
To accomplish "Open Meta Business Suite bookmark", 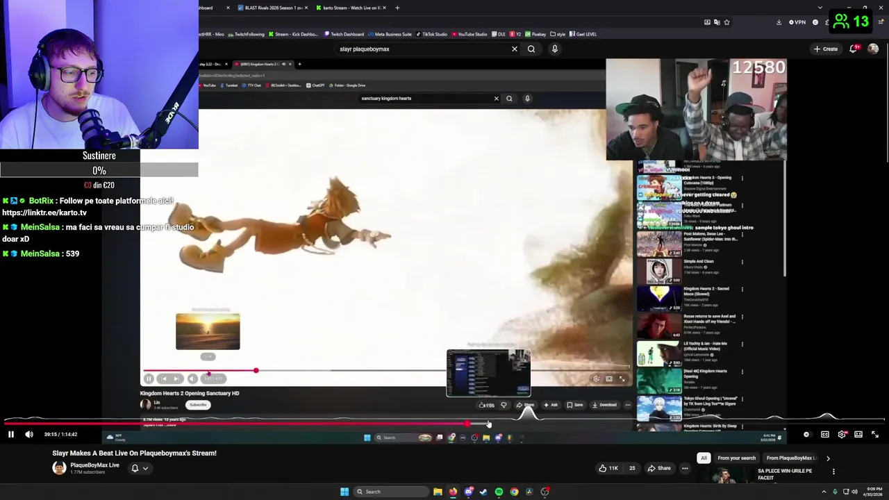I will [390, 34].
